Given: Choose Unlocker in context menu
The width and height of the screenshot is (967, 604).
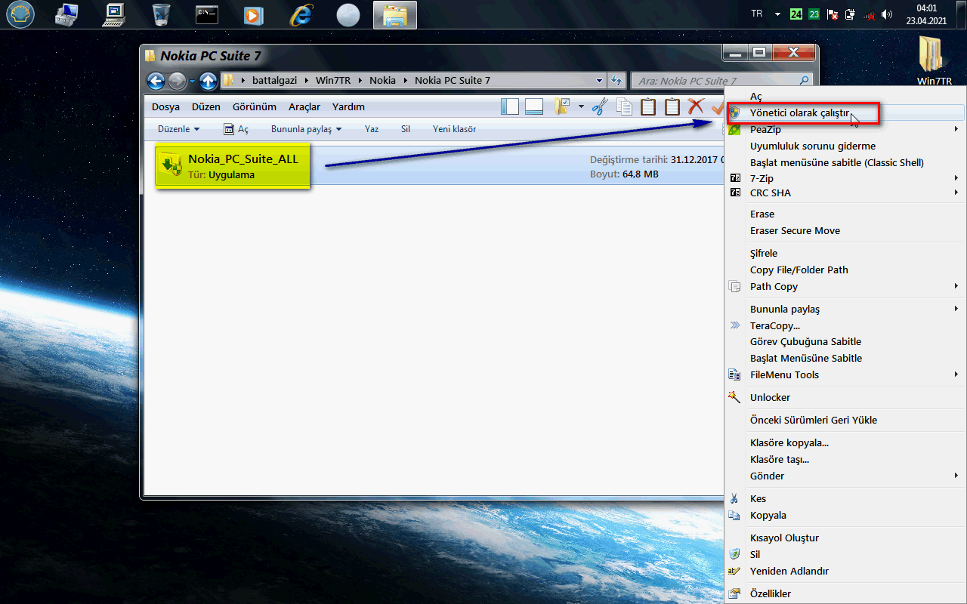Looking at the screenshot, I should 845,397.
